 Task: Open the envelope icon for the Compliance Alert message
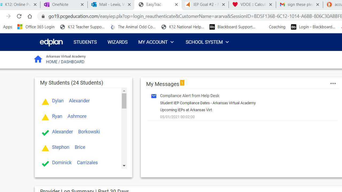coord(154,96)
